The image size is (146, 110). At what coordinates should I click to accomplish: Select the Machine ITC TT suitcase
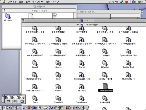pos(128,75)
